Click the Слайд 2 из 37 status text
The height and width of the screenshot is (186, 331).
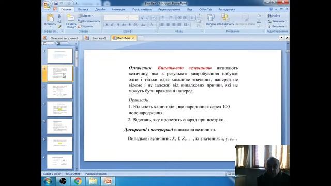[x=52, y=174]
